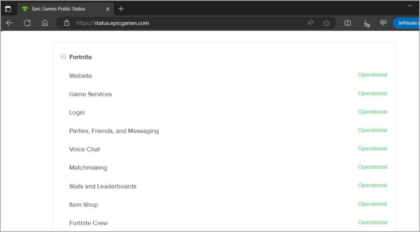The width and height of the screenshot is (420, 232).
Task: Click the Login service label
Action: pyautogui.click(x=77, y=113)
